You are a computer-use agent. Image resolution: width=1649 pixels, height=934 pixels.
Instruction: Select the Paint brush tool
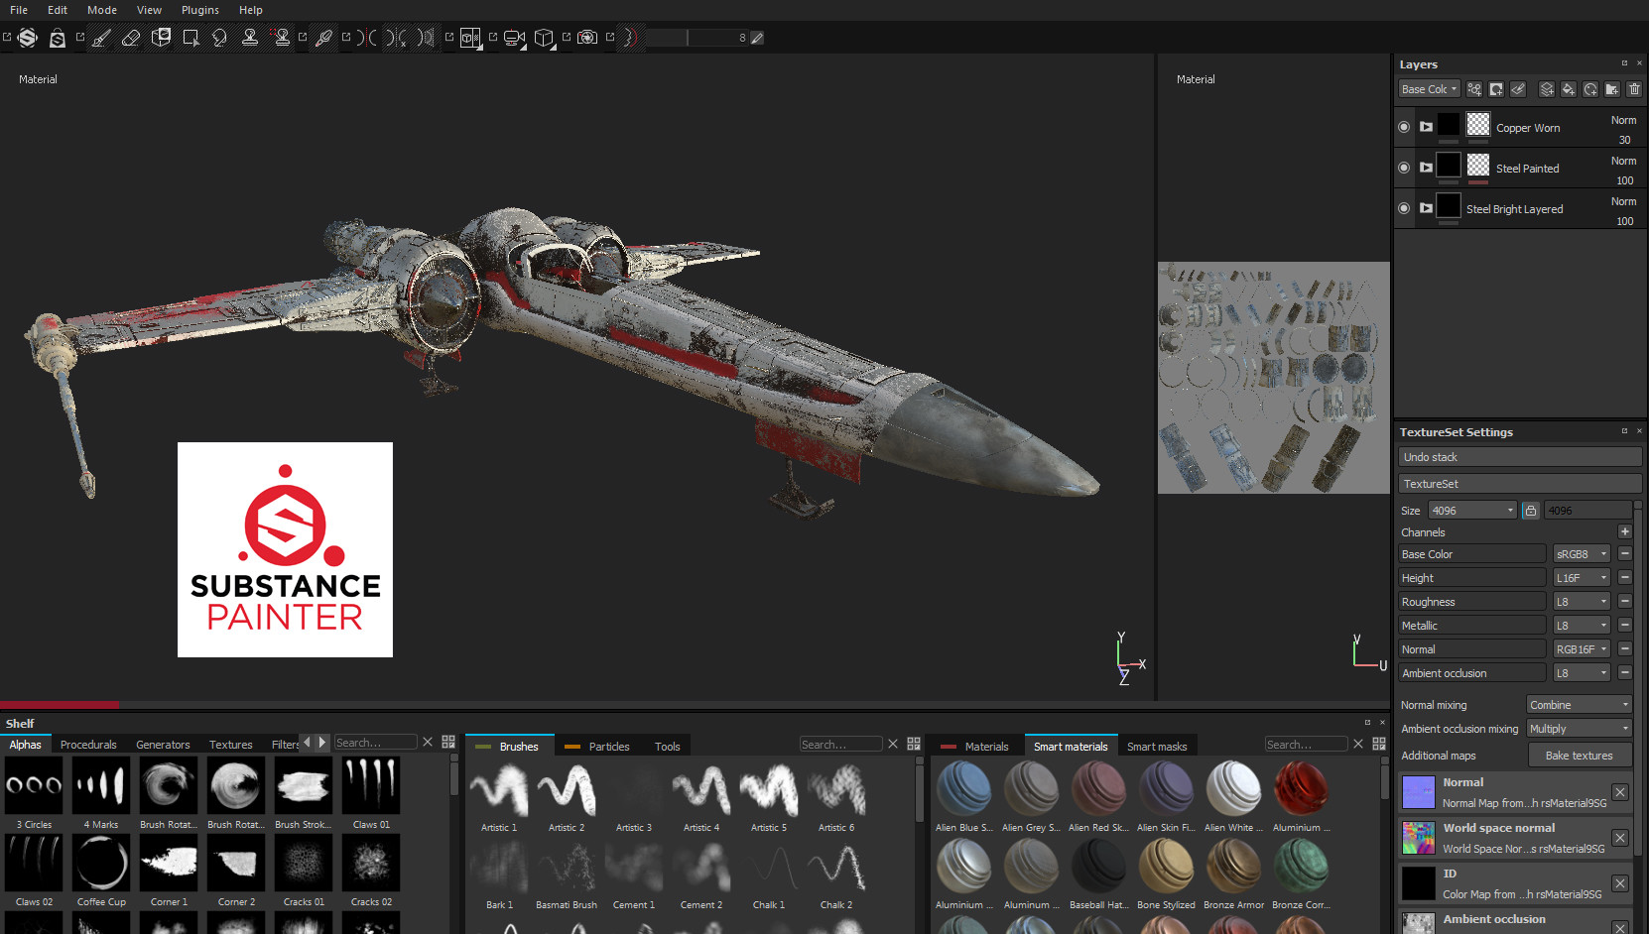pyautogui.click(x=101, y=38)
